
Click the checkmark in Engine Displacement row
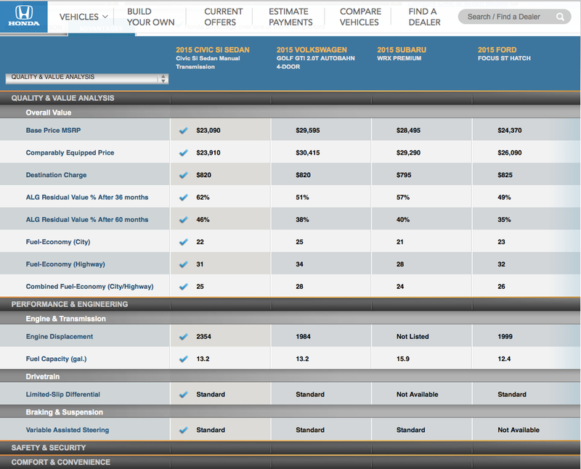click(x=184, y=336)
